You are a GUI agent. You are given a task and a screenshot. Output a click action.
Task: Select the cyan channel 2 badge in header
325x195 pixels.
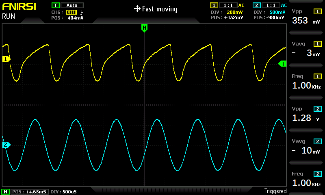click(257, 5)
